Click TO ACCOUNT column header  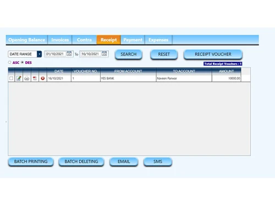coord(184,71)
